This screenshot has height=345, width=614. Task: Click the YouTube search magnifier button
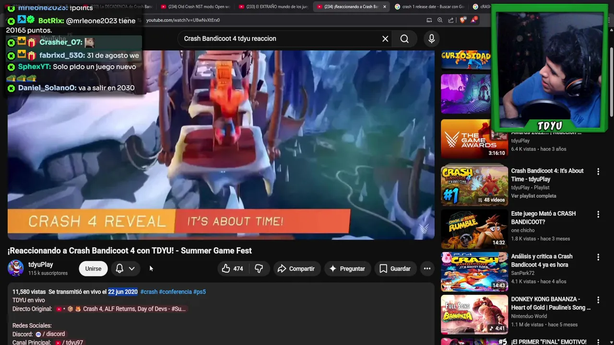(404, 39)
